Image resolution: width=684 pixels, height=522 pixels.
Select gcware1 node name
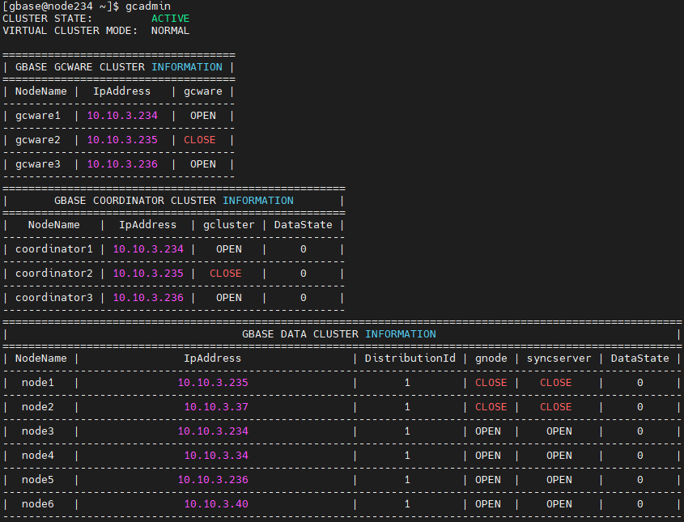tap(38, 116)
